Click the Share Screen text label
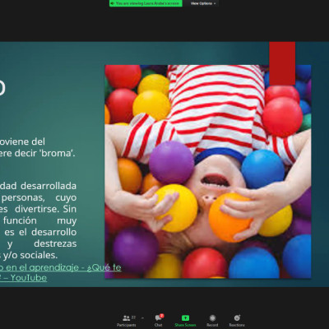Screen dimensions: 329x329 click(185, 325)
